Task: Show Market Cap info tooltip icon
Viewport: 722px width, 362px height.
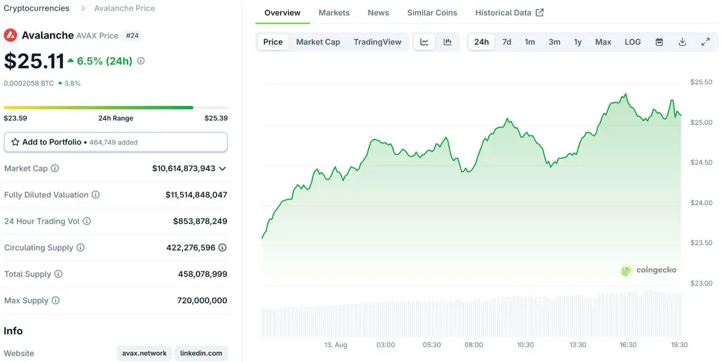Action: click(x=55, y=168)
